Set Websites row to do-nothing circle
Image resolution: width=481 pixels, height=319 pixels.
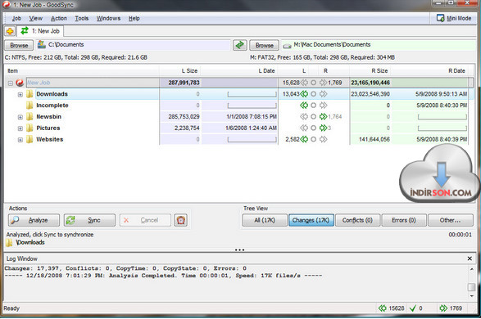tap(313, 139)
